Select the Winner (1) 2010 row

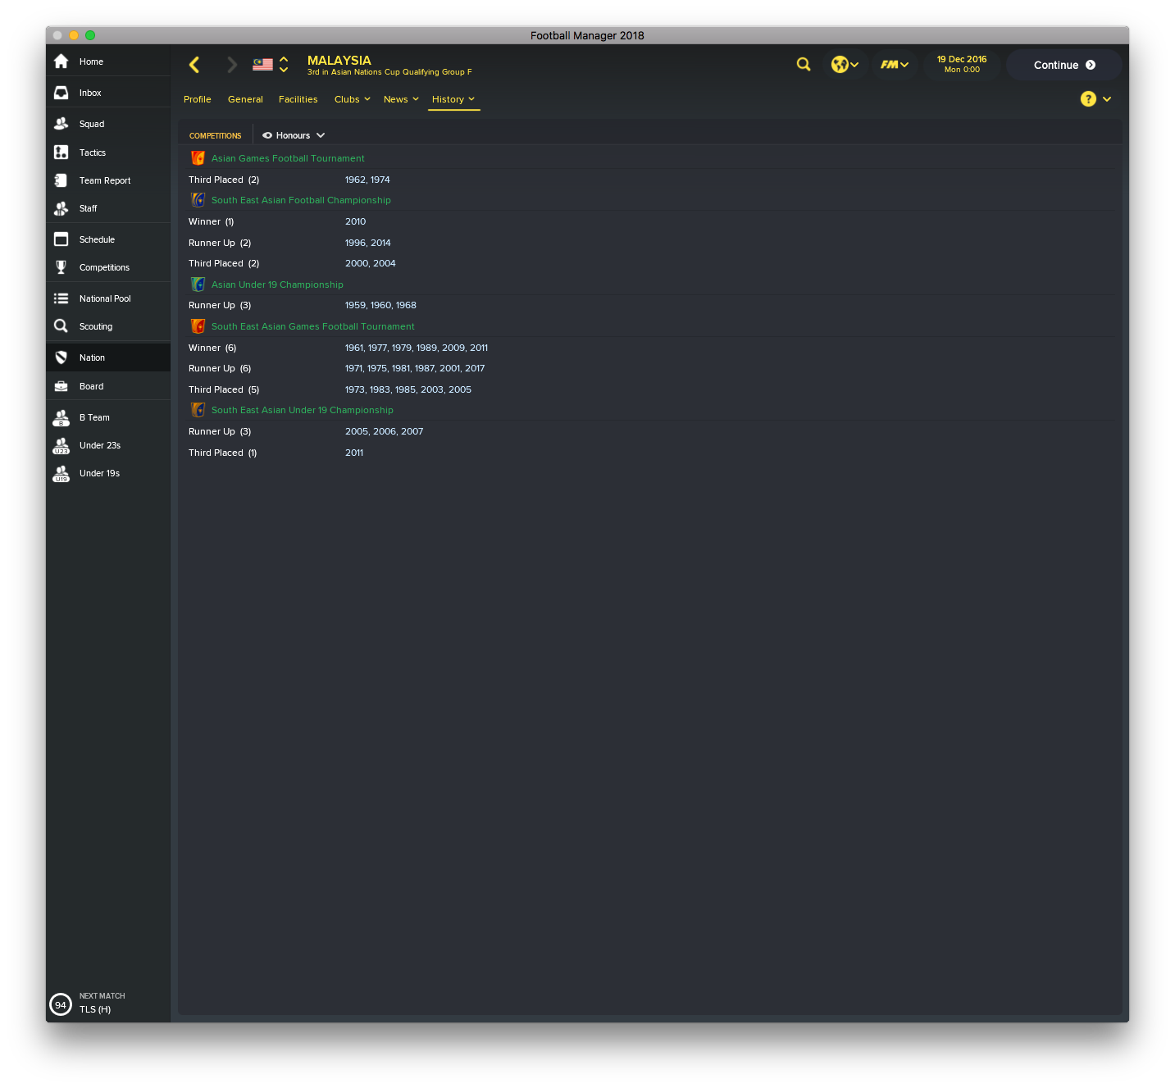tap(649, 221)
